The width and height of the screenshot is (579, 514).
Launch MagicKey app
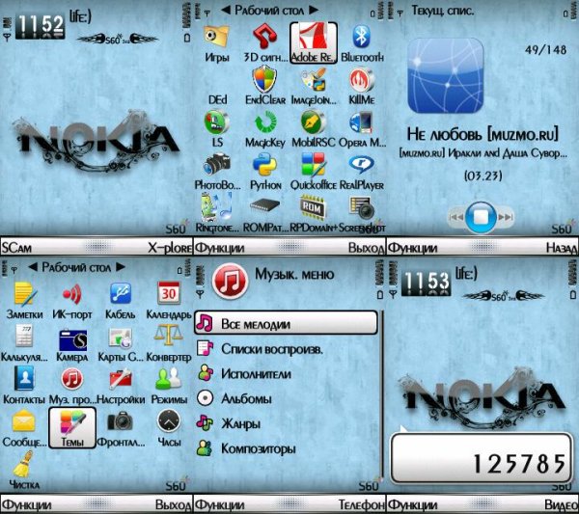[x=265, y=128]
